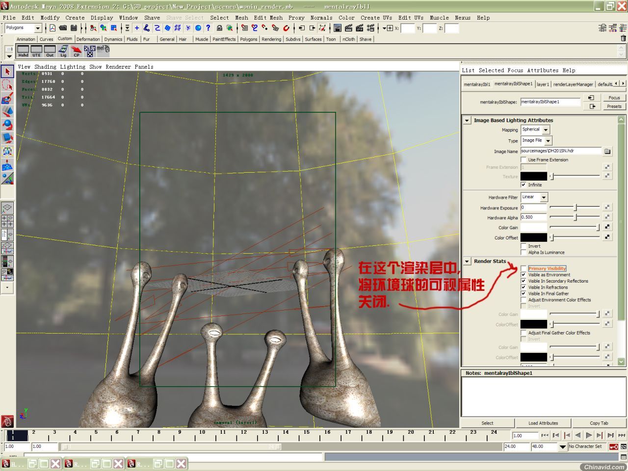
Task: Check the Alpha Is Luminance box
Action: (523, 252)
